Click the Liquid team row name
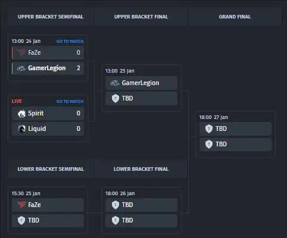The height and width of the screenshot is (238, 287). coord(37,129)
